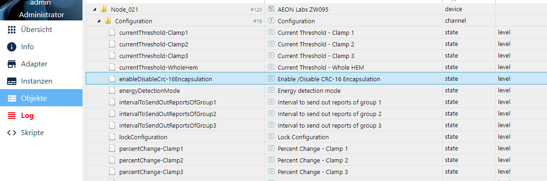The image size is (547, 181).
Task: Click the state icon beside Lock Configuration
Action: tap(271, 137)
